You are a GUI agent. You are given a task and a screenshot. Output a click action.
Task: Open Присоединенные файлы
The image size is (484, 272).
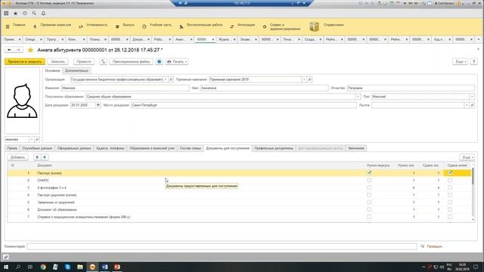click(131, 62)
